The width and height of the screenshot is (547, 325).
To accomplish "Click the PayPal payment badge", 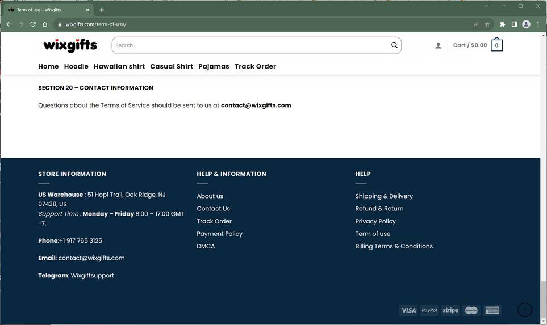I will (x=429, y=310).
